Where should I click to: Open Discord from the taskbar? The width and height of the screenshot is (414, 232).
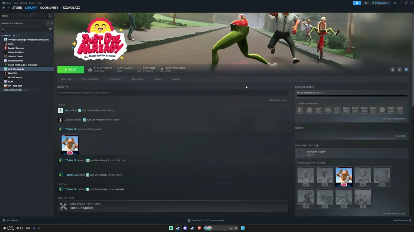(185, 228)
